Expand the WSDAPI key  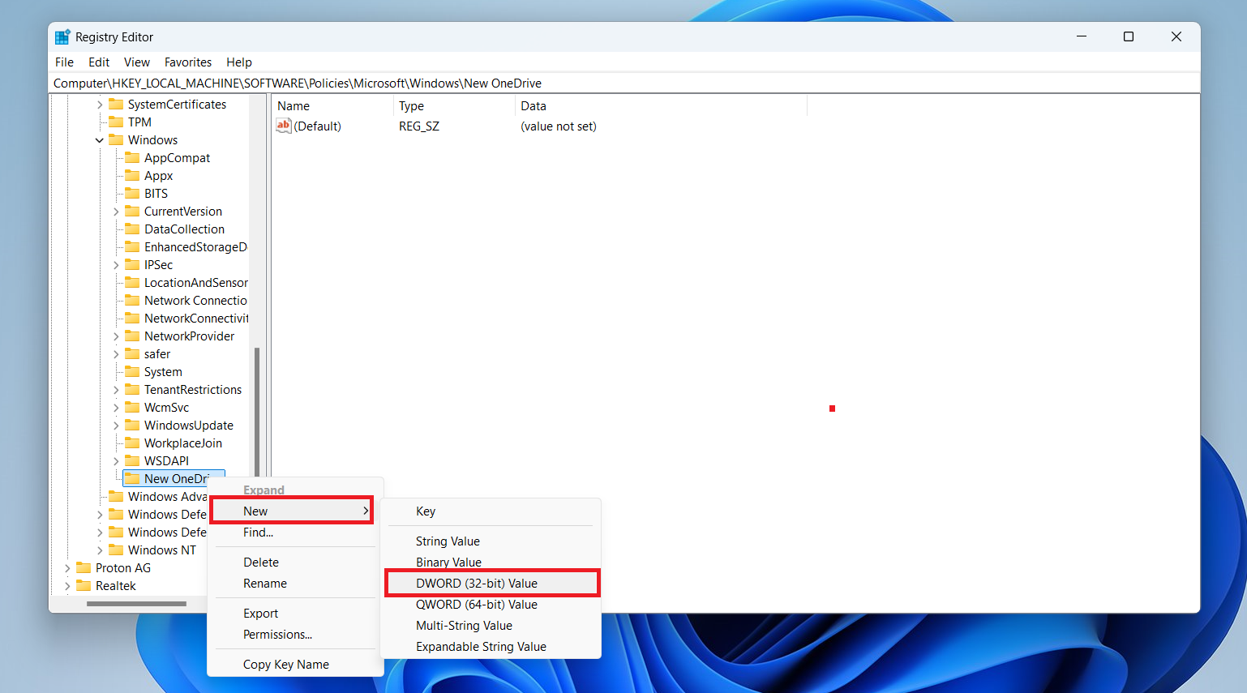tap(116, 461)
